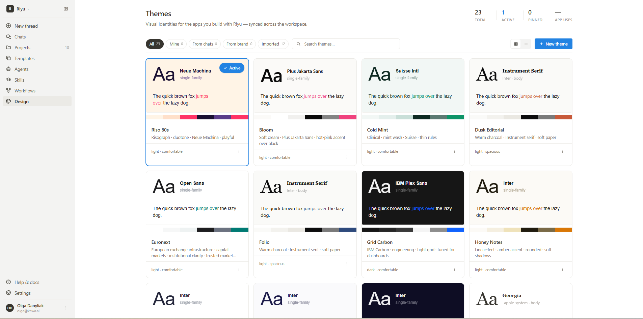The width and height of the screenshot is (643, 319).
Task: Focus the Search themes field
Action: pos(346,44)
